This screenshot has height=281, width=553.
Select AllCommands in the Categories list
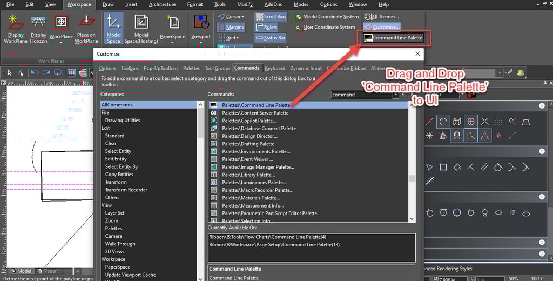tap(150, 105)
